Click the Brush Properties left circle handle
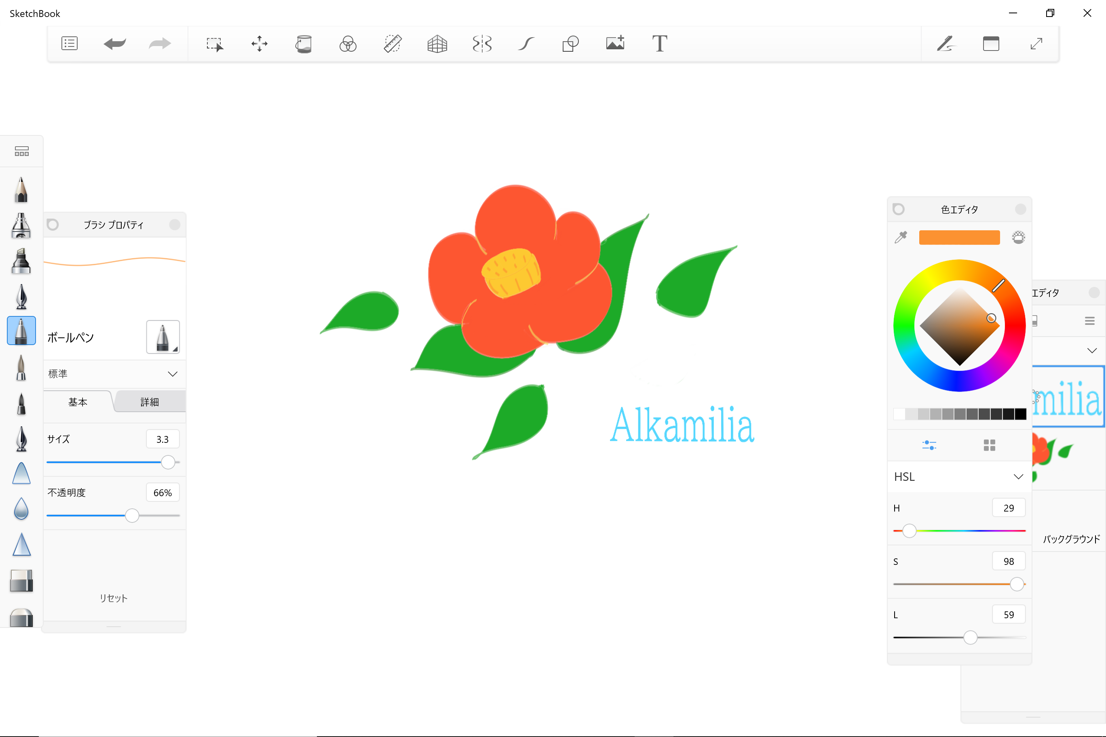The width and height of the screenshot is (1106, 737). tap(53, 225)
